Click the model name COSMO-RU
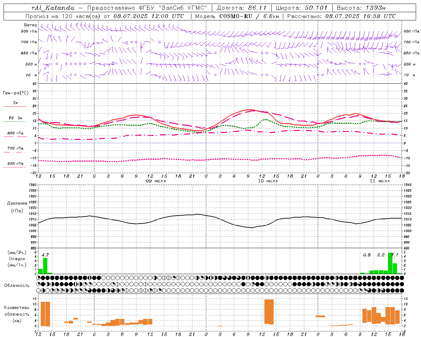This screenshot has width=421, height=337. (x=236, y=16)
